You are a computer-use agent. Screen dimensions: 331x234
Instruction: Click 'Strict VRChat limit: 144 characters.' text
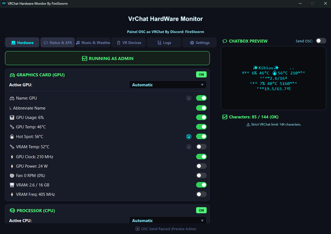(276, 125)
